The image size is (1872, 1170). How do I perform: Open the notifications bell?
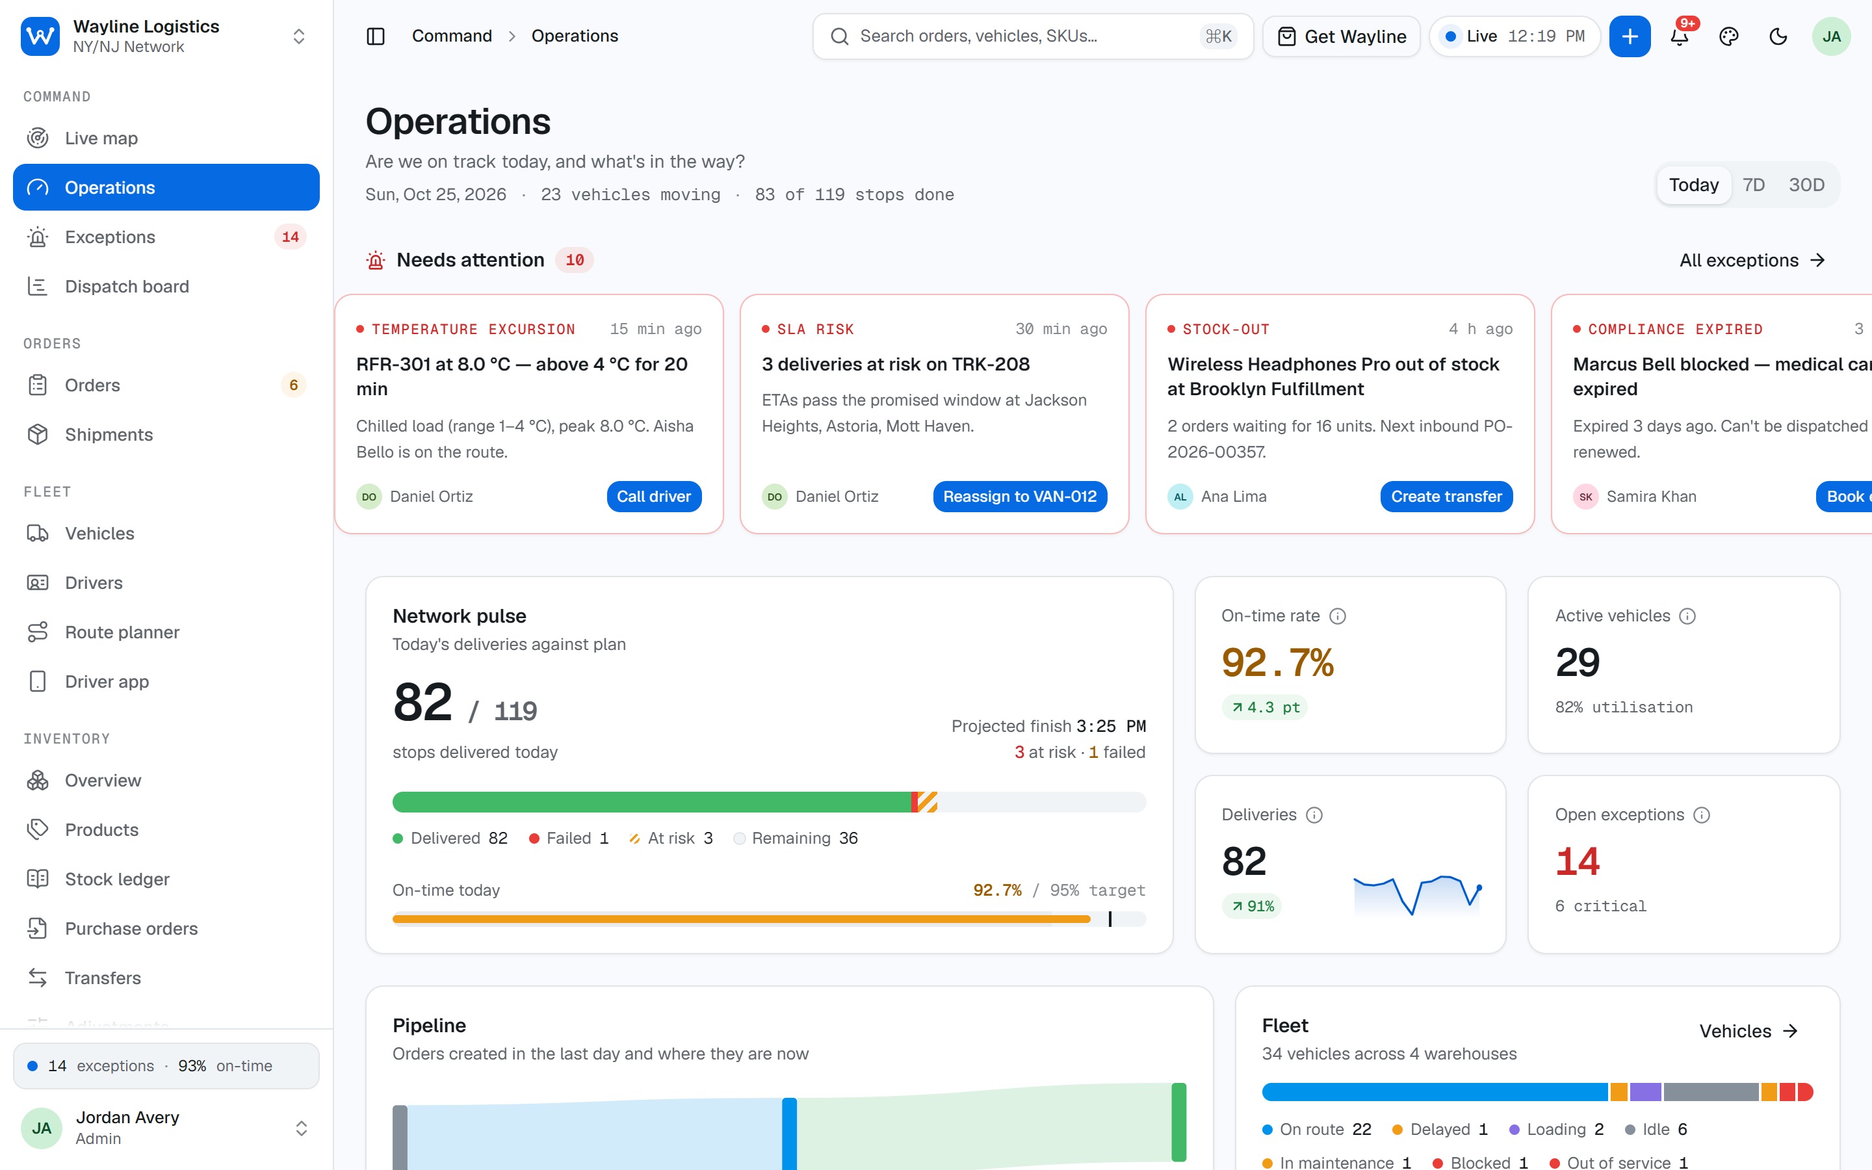1680,36
